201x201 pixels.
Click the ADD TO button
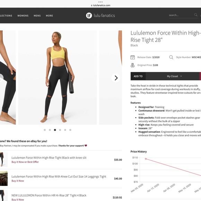pyautogui.click(x=138, y=76)
